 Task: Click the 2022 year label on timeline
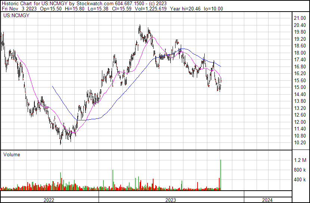pyautogui.click(x=49, y=200)
